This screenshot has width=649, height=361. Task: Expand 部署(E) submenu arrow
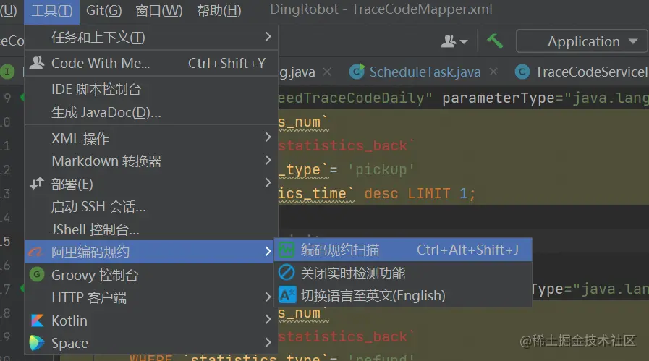(268, 182)
